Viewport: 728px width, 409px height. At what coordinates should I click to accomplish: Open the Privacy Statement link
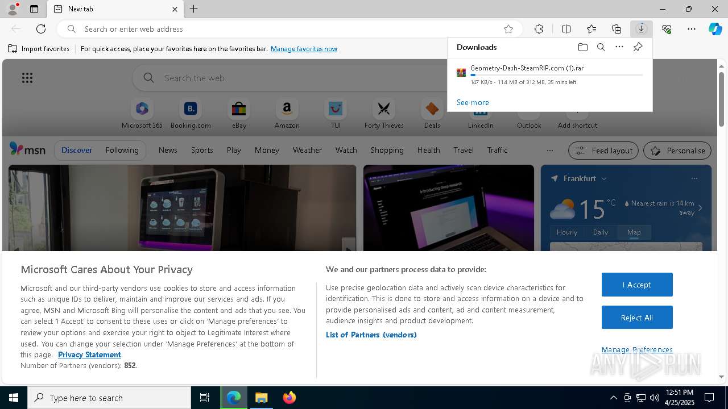pyautogui.click(x=89, y=354)
